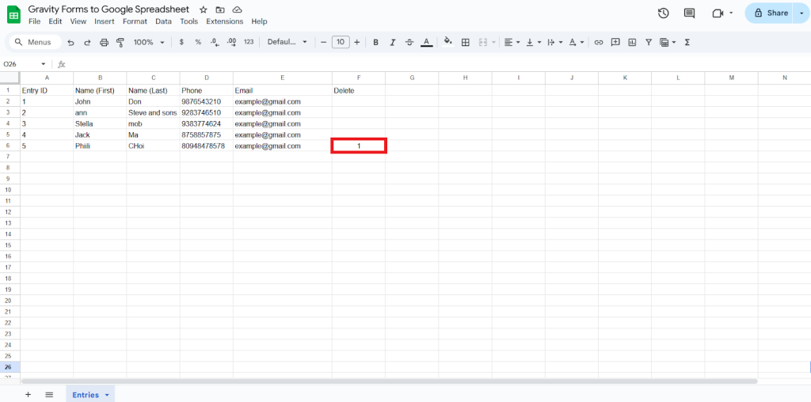Click cell containing Steve and sons
The image size is (811, 402).
pyautogui.click(x=153, y=112)
